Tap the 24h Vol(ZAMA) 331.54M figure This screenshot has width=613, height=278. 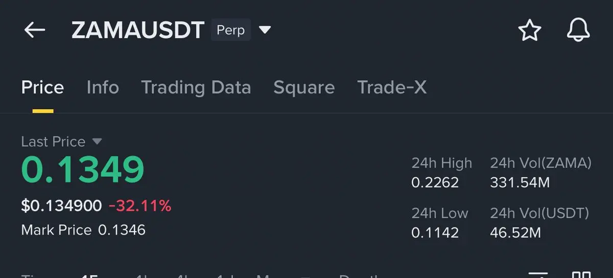[520, 182]
